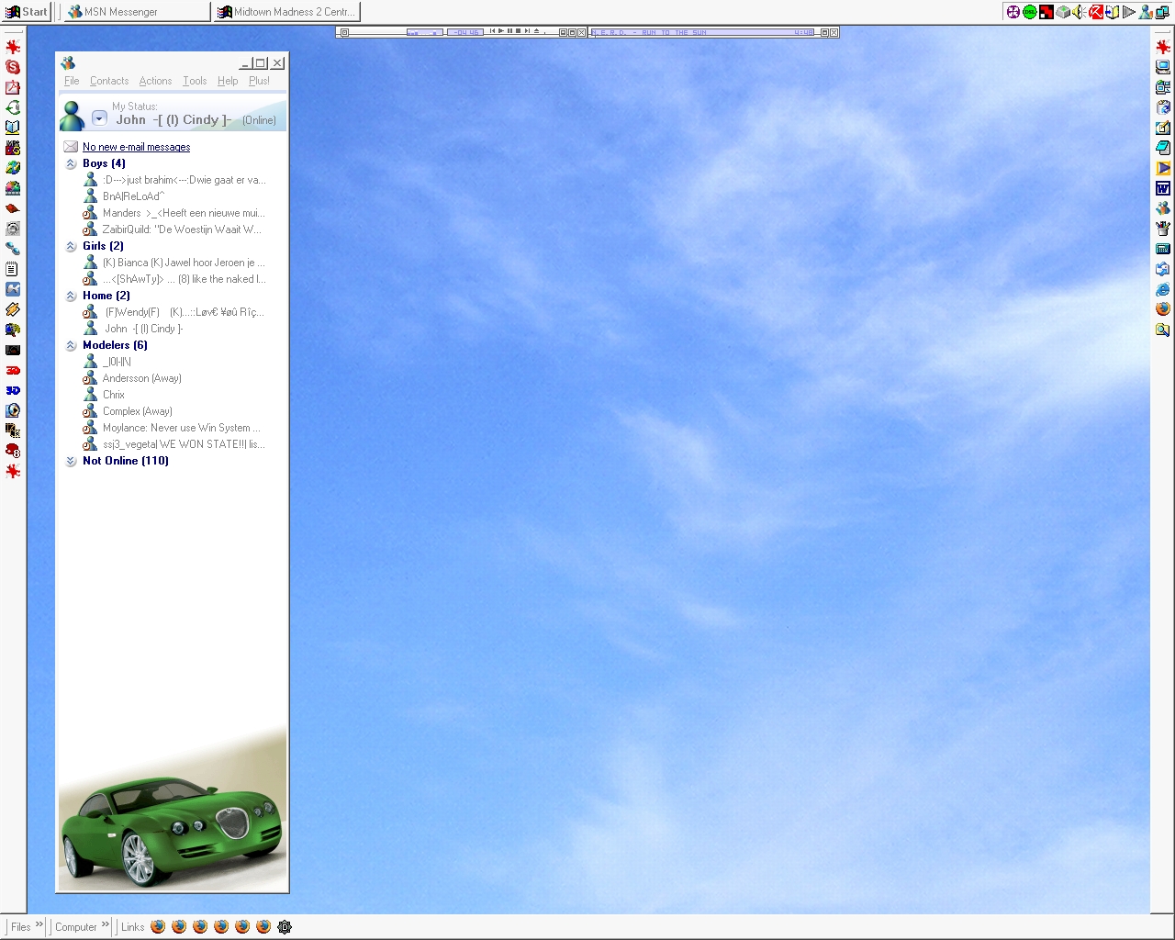Switch to Midtown Madness 2 taskbar window
1175x940 pixels.
tap(285, 12)
